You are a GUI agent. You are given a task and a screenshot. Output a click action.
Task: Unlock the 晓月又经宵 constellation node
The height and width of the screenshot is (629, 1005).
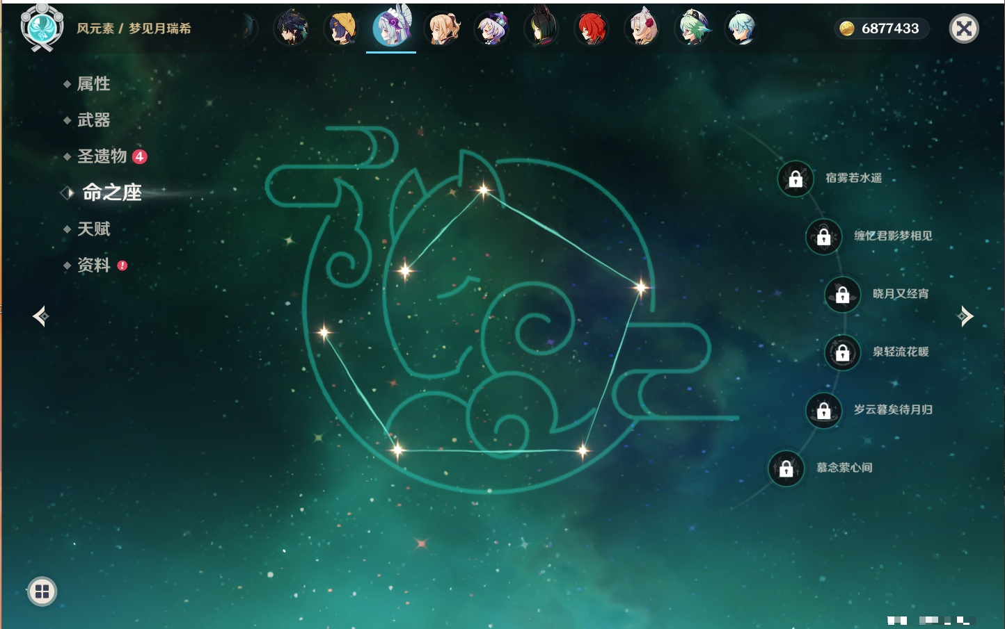[x=842, y=294]
